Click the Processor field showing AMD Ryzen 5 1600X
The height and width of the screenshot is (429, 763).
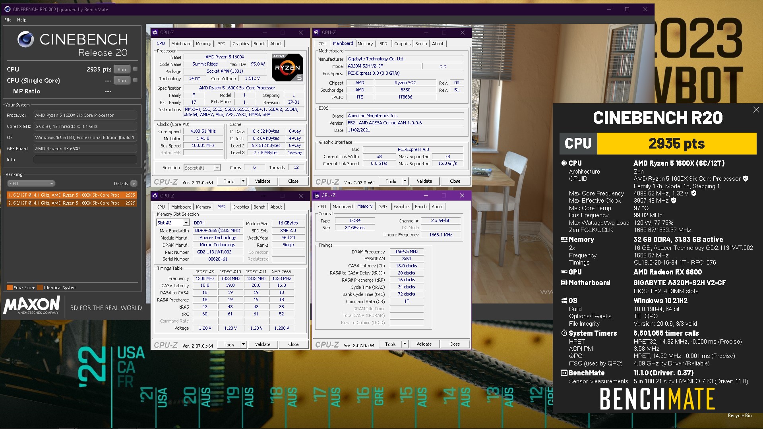coord(85,115)
